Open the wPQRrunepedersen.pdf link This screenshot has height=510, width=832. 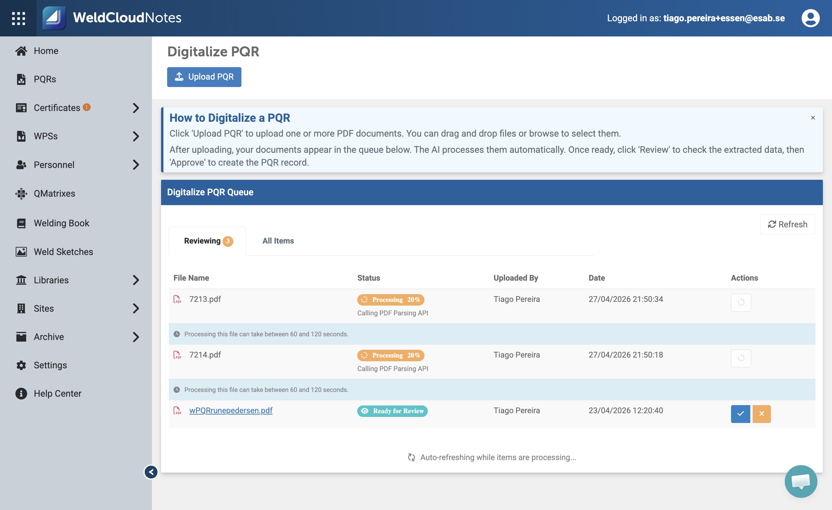tap(231, 410)
